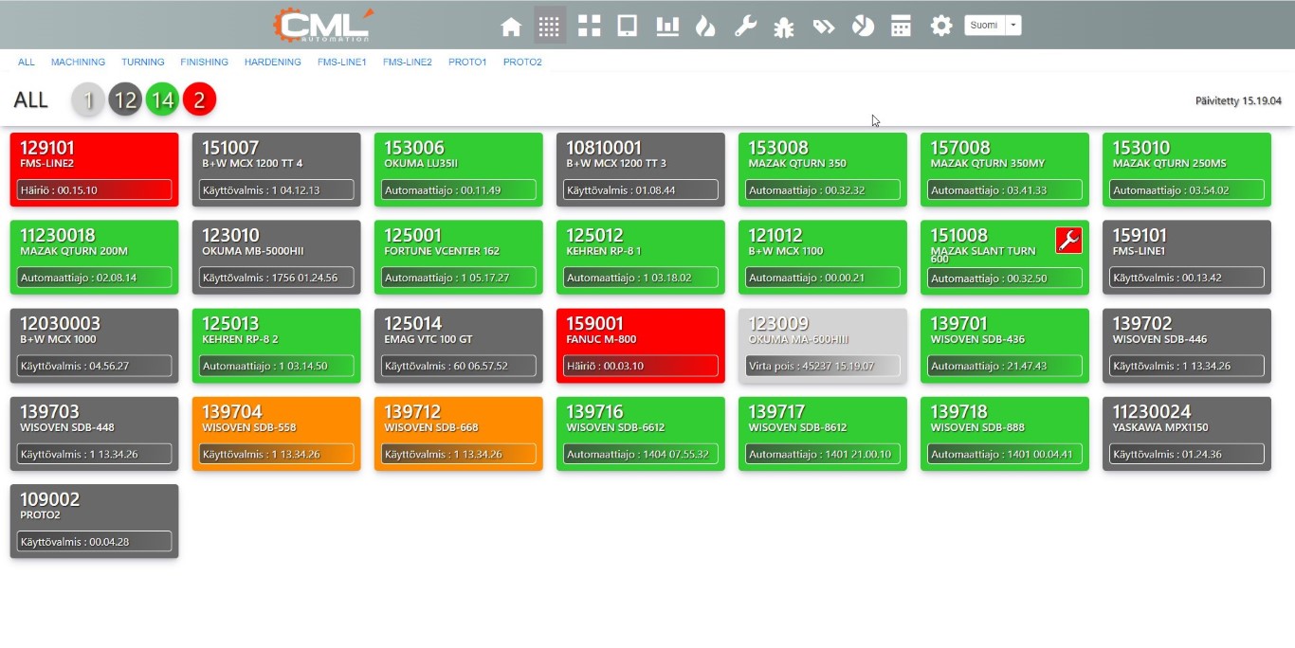Screen dimensions: 1295x648
Task: Open the pie chart report icon
Action: (863, 27)
